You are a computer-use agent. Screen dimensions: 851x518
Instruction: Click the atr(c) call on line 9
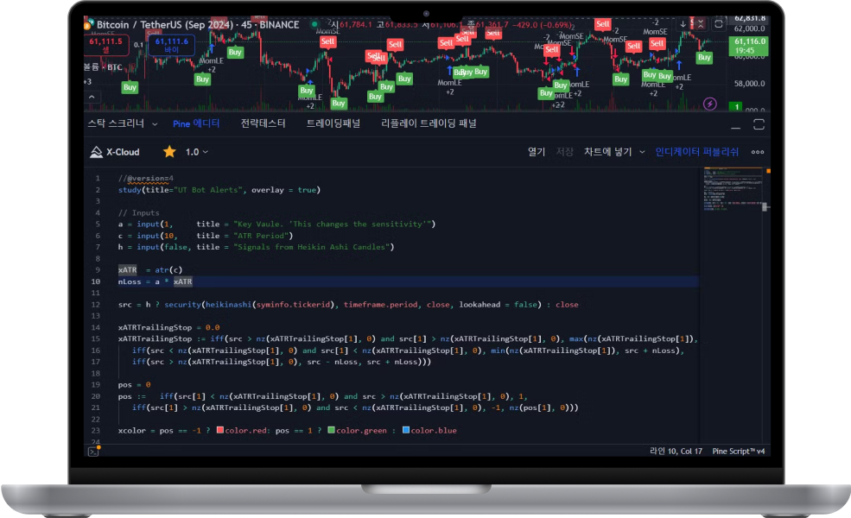pyautogui.click(x=168, y=269)
